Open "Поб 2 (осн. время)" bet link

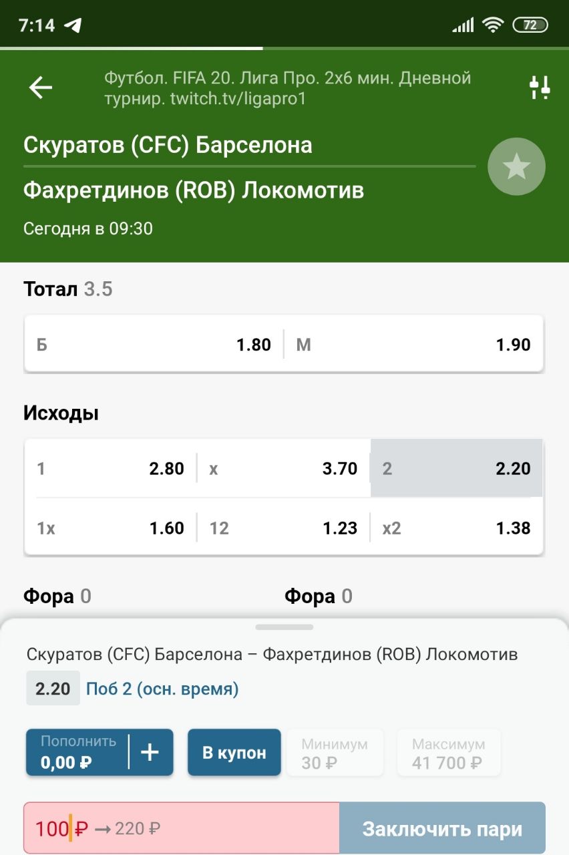(x=162, y=689)
